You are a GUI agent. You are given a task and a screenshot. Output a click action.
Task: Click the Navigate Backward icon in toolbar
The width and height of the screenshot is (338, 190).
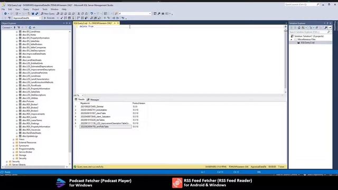[5, 14]
